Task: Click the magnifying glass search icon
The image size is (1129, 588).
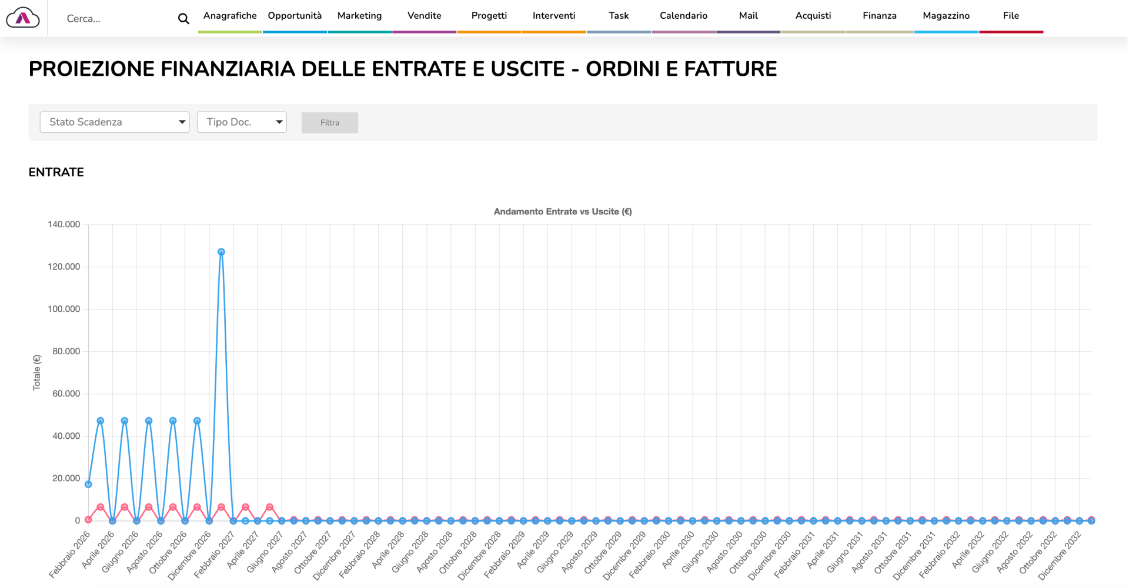Action: coord(183,19)
